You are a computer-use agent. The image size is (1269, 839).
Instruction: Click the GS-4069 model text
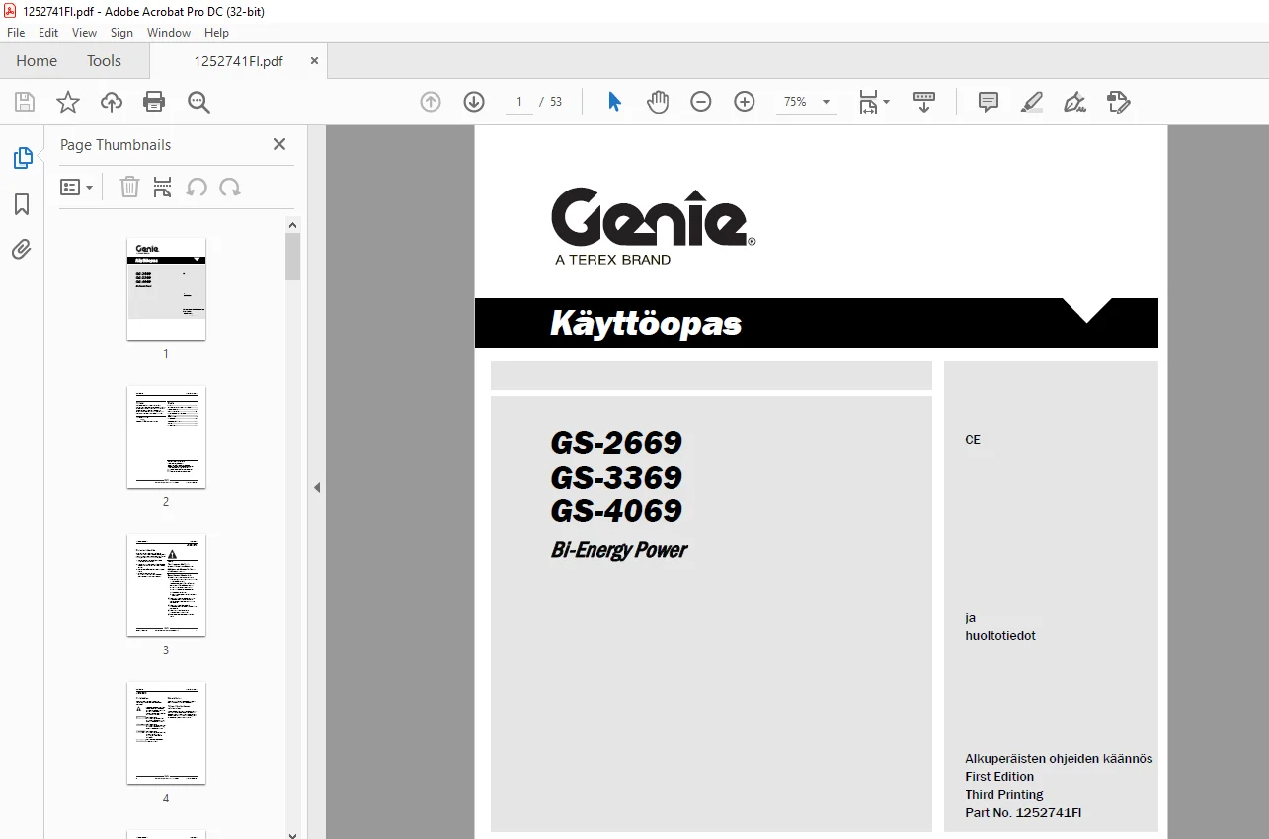click(616, 511)
